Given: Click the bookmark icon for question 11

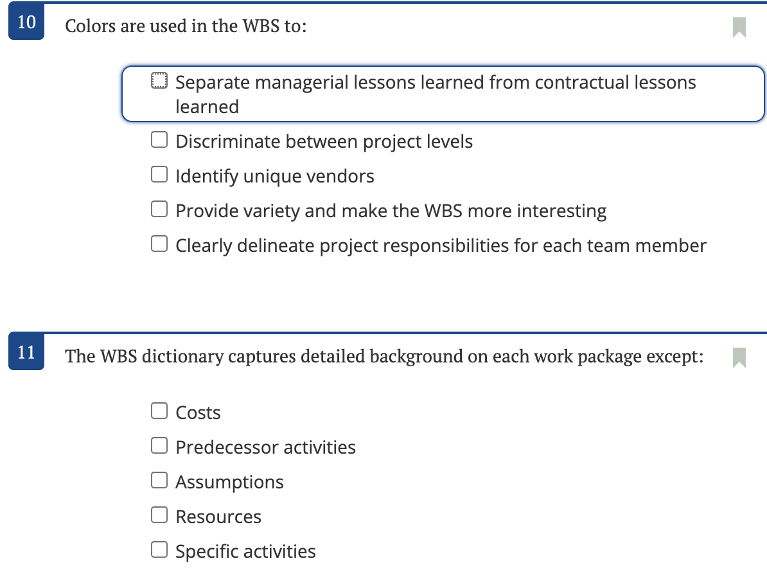Looking at the screenshot, I should point(739,359).
